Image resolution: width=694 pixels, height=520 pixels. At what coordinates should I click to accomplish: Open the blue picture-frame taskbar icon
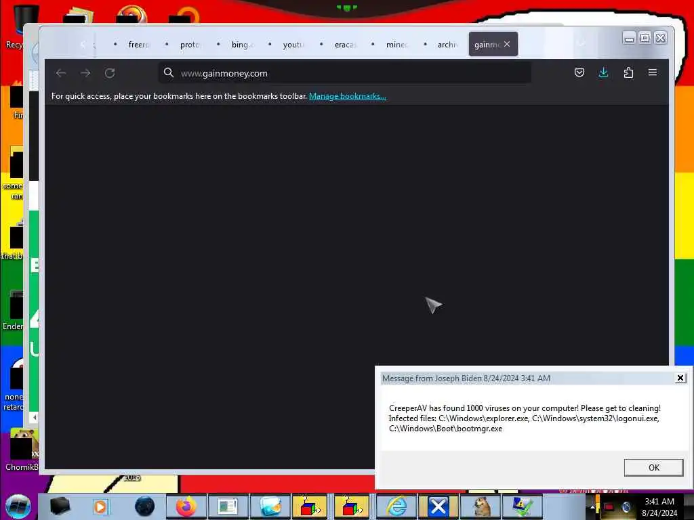point(270,506)
